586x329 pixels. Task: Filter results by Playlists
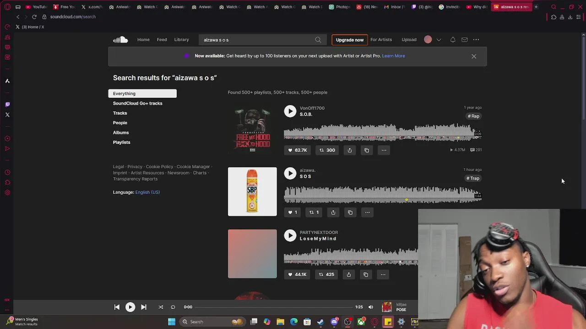tap(122, 142)
